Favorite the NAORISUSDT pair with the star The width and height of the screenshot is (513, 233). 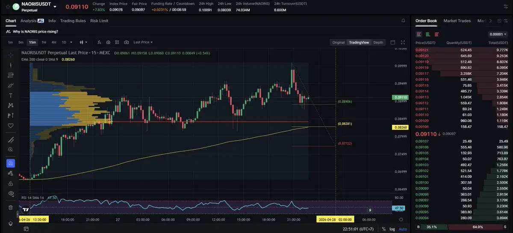click(x=8, y=6)
